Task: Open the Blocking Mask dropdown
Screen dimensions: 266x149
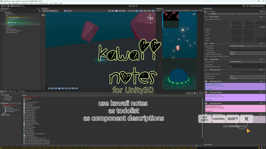Action: [x=247, y=78]
